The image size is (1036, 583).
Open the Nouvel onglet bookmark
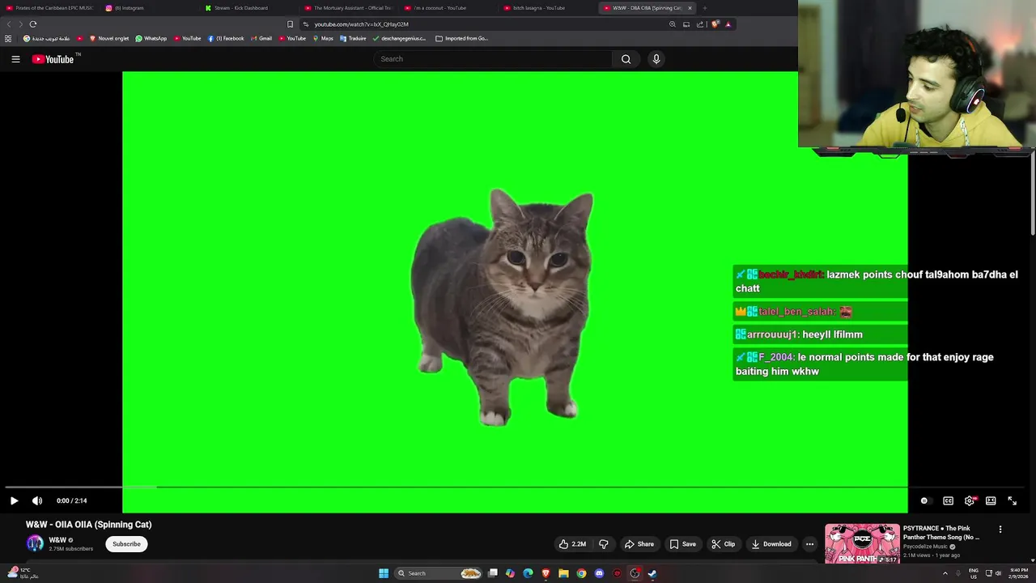point(109,38)
